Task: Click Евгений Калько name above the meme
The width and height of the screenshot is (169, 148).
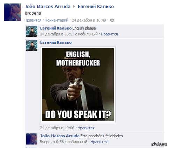Action: click(56, 42)
